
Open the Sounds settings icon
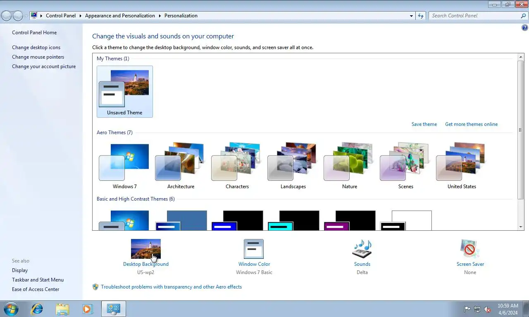click(x=362, y=249)
